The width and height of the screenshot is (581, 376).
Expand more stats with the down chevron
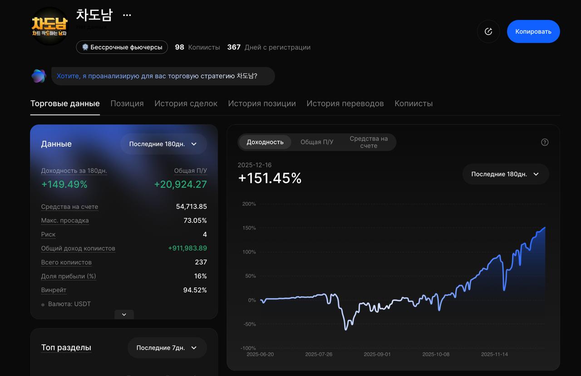[124, 314]
